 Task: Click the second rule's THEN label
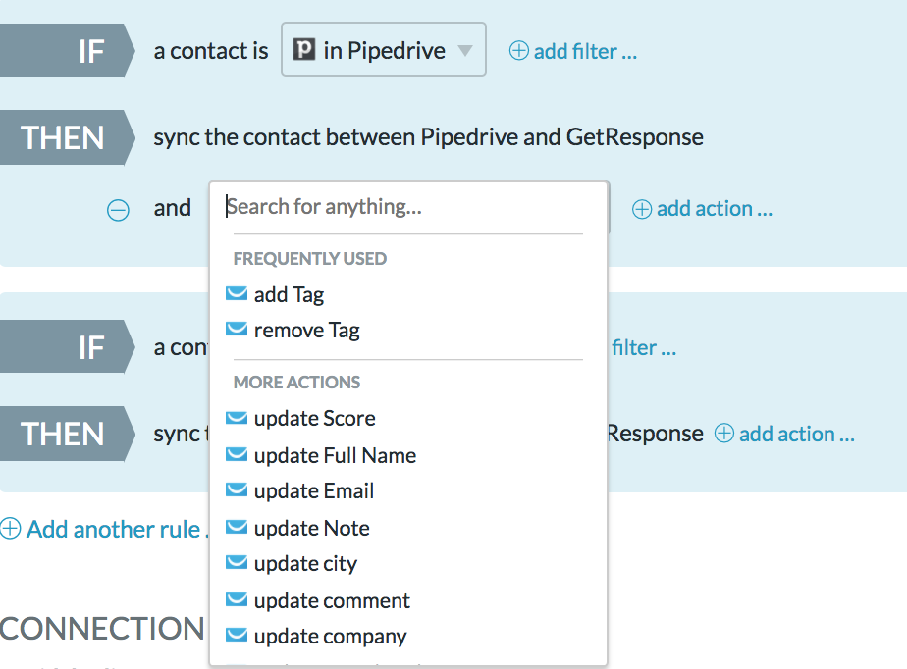(67, 434)
